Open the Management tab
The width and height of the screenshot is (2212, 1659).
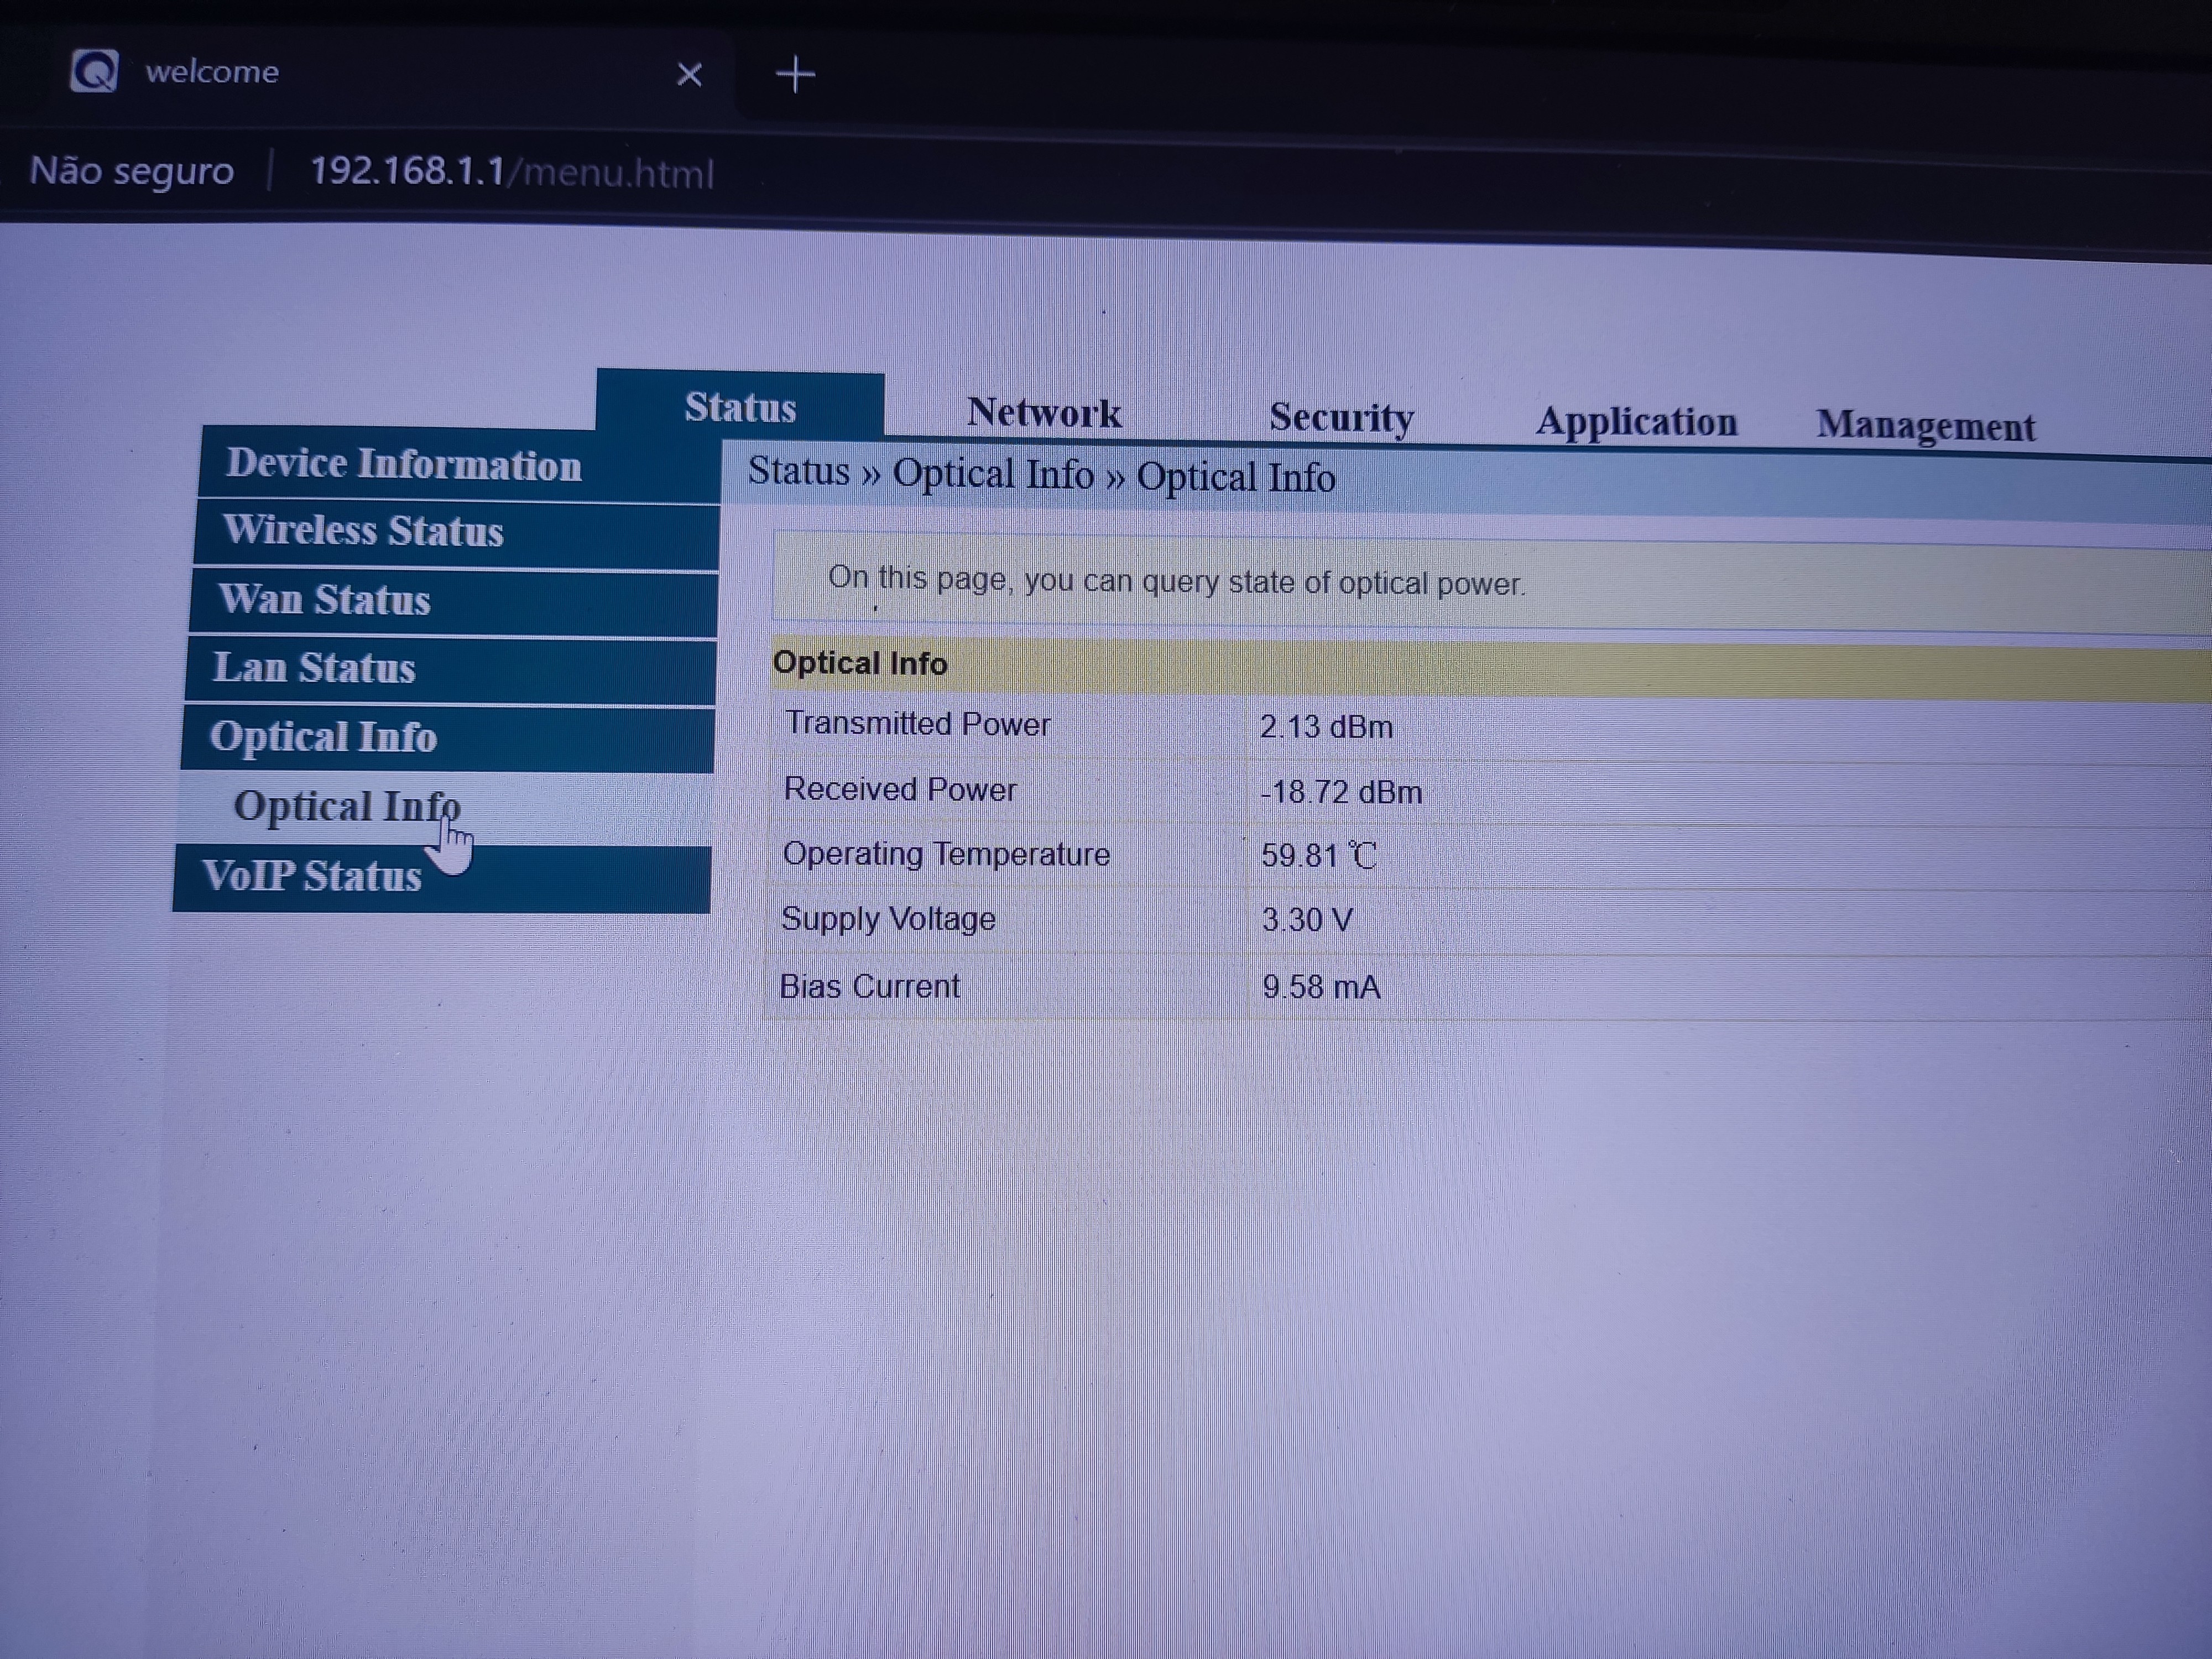tap(1925, 426)
